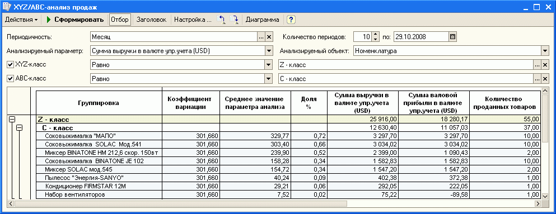Open the calendar picker for the date
Screen dimensions: 556x214
[x=453, y=36]
